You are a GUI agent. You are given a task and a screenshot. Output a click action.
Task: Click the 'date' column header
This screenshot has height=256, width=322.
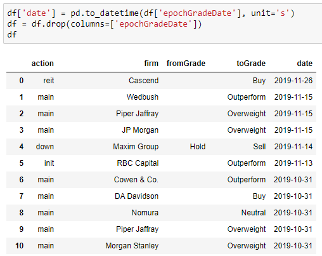coord(304,64)
